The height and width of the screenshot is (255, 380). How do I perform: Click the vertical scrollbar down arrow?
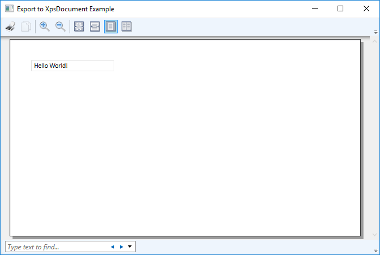[375, 234]
